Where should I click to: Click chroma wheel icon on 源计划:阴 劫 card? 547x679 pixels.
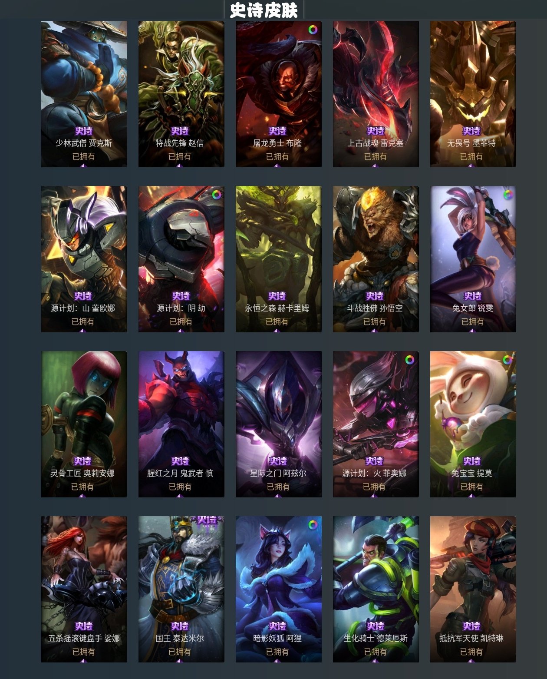tap(216, 195)
